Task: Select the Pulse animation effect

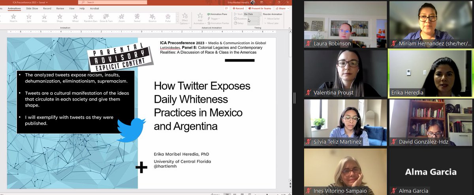Action: pyautogui.click(x=168, y=18)
